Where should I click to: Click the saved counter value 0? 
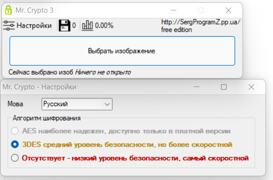click(74, 25)
